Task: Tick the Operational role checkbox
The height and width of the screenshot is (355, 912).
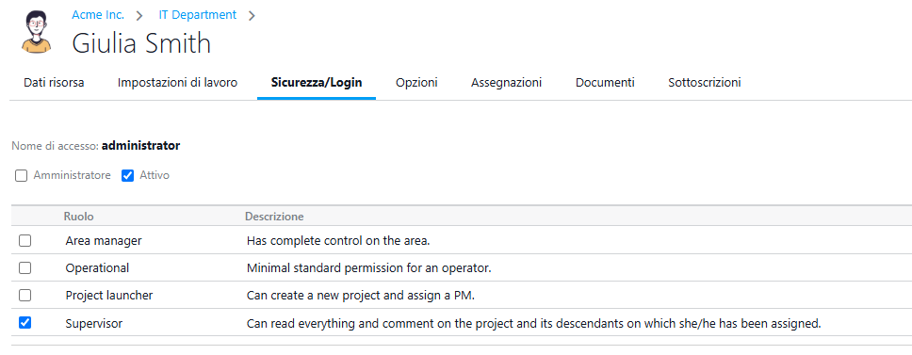Action: (25, 267)
